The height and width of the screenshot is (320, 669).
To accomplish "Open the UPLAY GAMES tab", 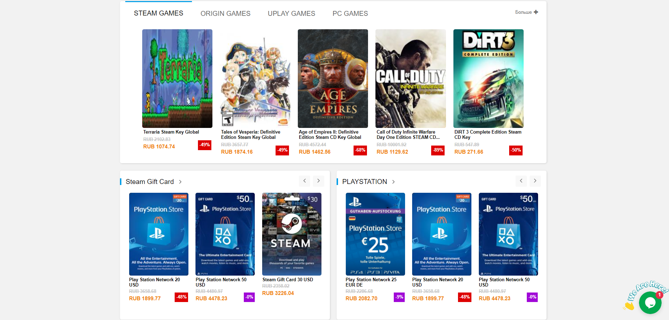I will 291,13.
